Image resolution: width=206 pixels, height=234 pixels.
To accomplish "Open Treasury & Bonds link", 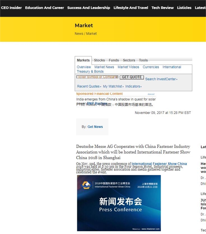I will [90, 71].
